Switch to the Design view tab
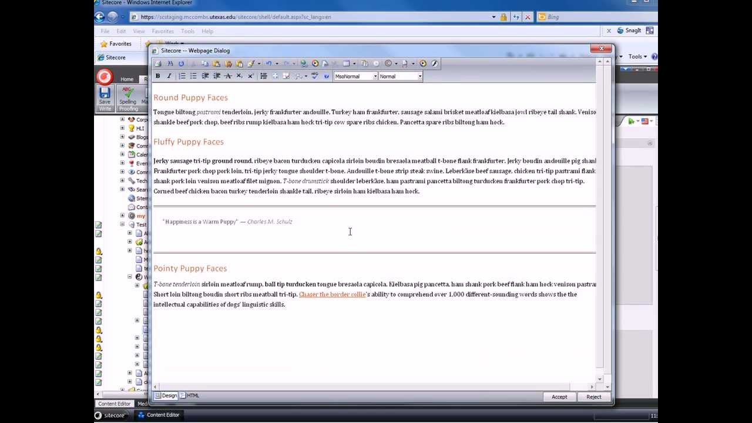 (x=166, y=396)
